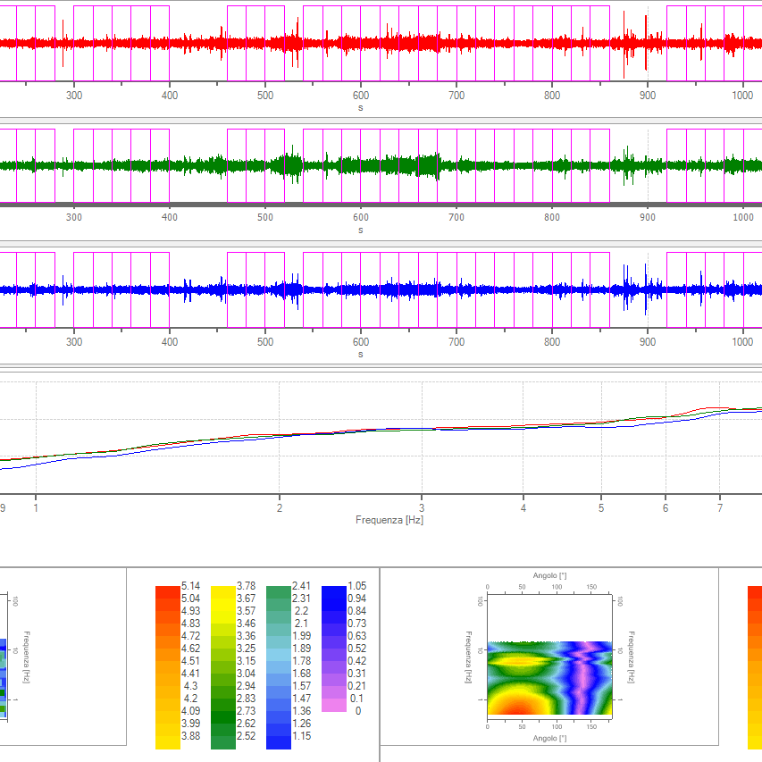The image size is (762, 762).
Task: Click the 900 tick on red trace time axis
Action: click(649, 96)
